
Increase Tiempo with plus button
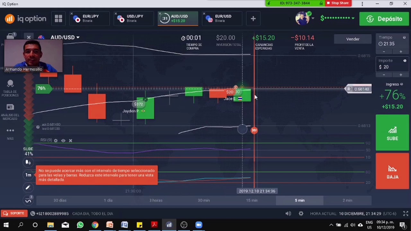[401, 52]
